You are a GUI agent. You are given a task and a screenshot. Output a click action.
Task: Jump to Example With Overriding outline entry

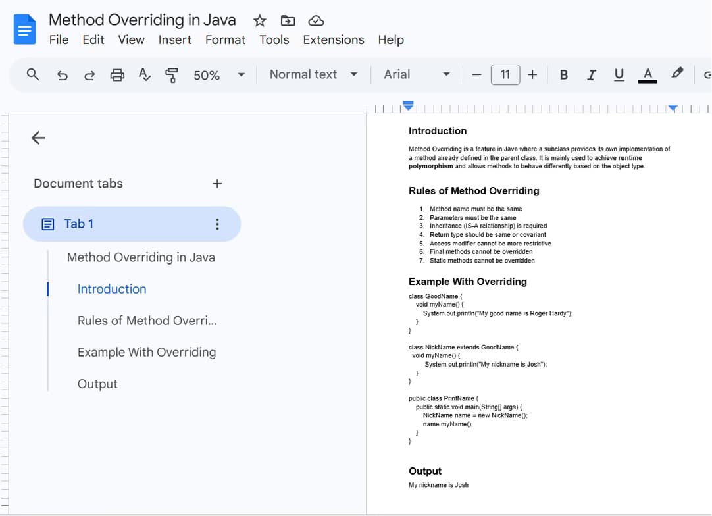(147, 353)
